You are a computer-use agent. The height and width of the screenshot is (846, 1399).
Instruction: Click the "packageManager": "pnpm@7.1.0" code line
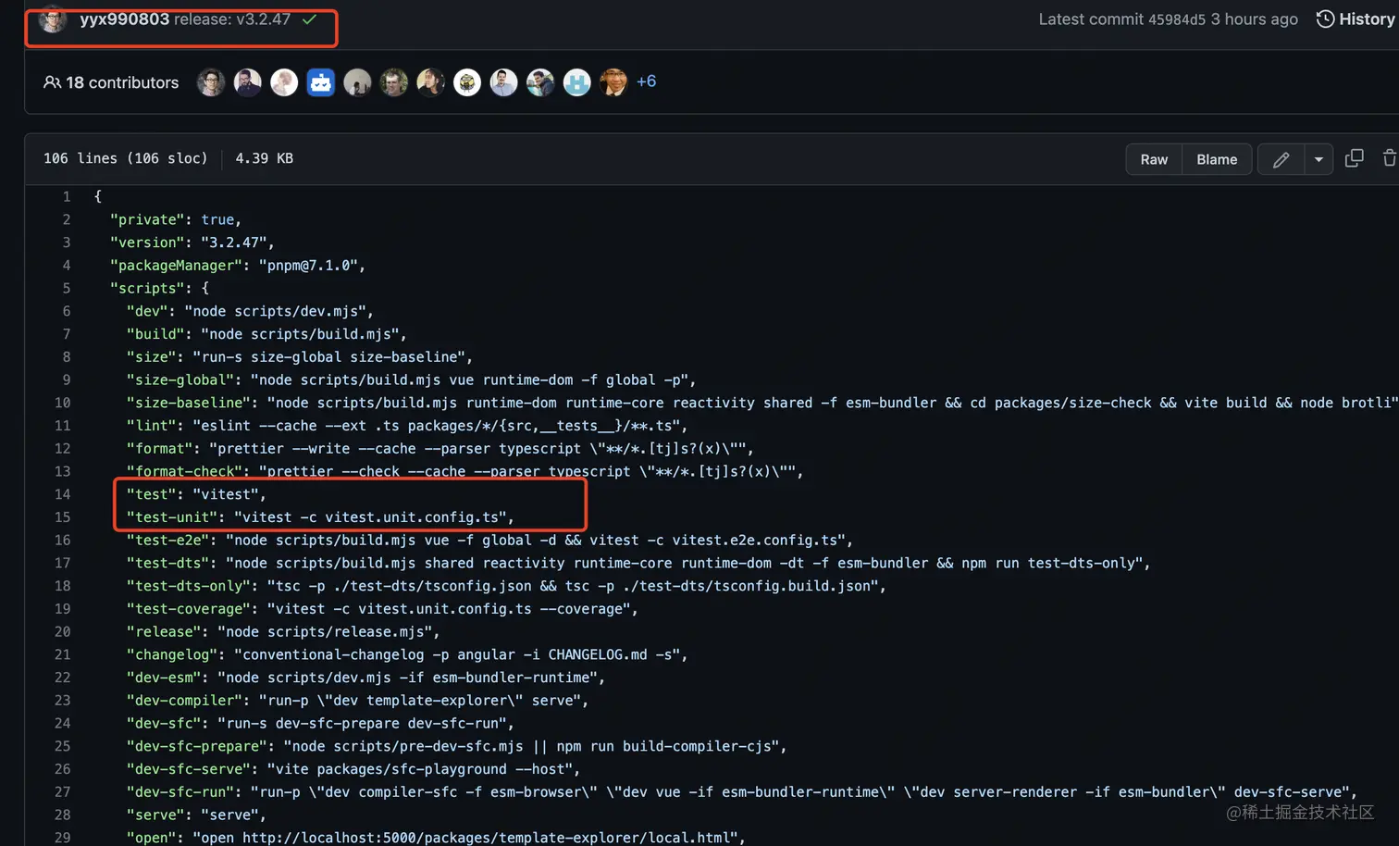click(238, 266)
